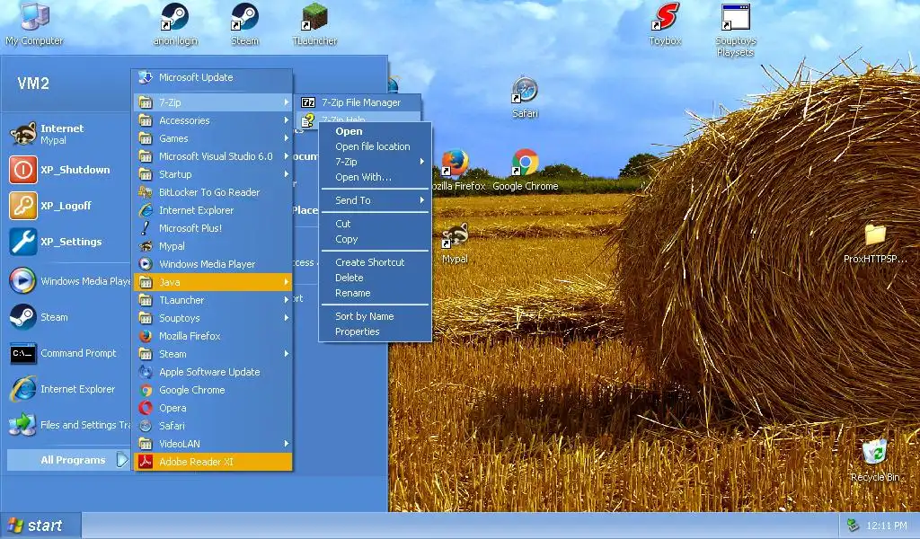Expand the Java programs folder
Viewport: 920px width, 539px height.
tap(212, 282)
